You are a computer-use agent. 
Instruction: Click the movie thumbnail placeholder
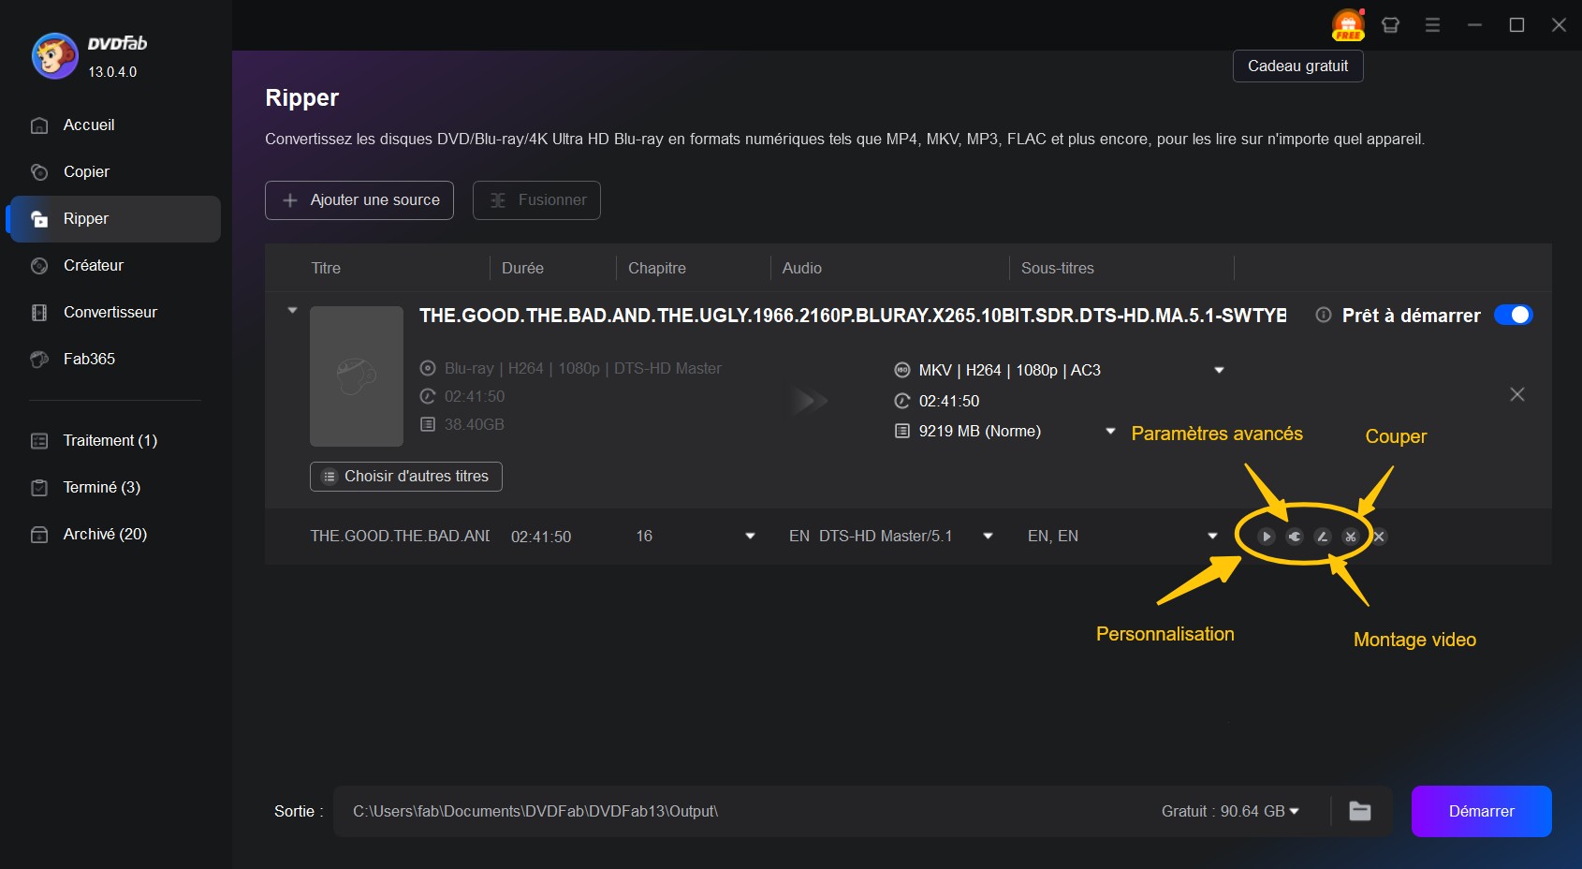(357, 376)
